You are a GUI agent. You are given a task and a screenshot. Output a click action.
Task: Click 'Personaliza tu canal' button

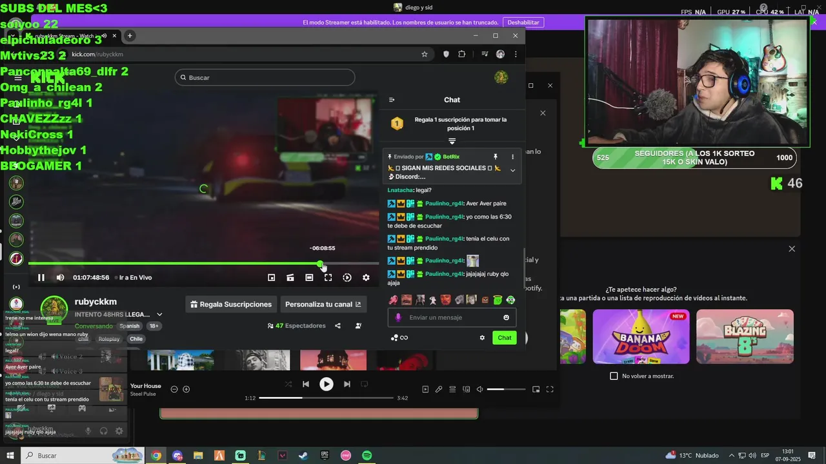pyautogui.click(x=323, y=304)
